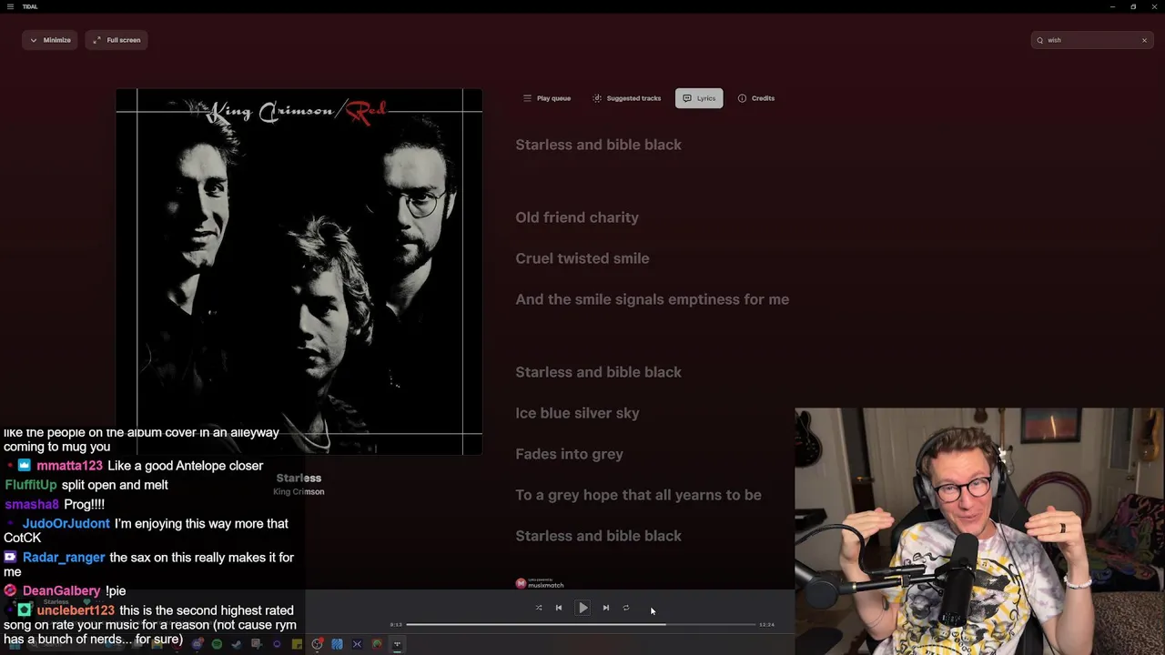Toggle shuffle in the player controls
Screen dimensions: 1165x655
[x=538, y=608]
